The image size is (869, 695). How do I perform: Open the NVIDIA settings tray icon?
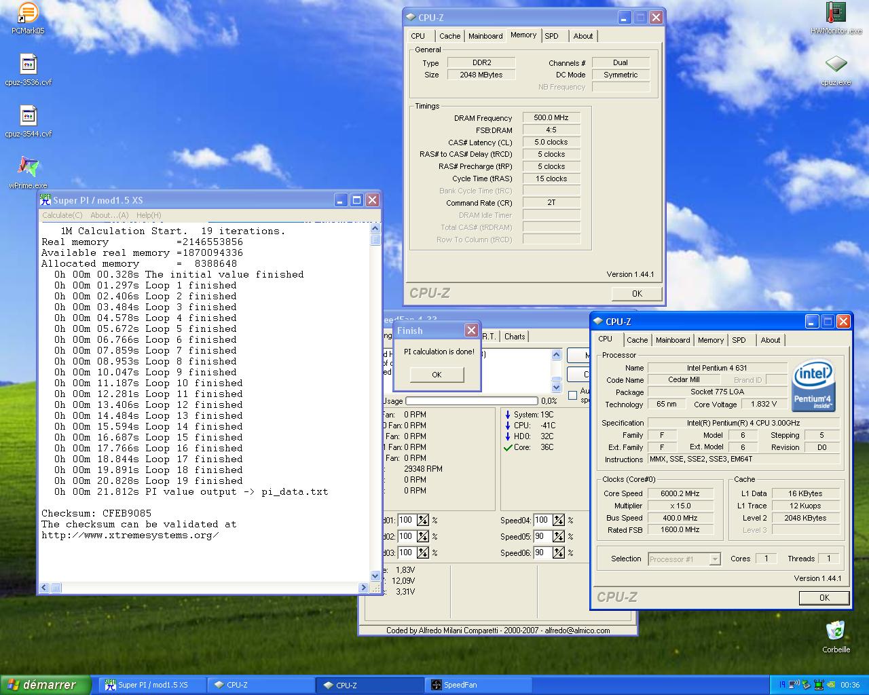click(x=830, y=685)
